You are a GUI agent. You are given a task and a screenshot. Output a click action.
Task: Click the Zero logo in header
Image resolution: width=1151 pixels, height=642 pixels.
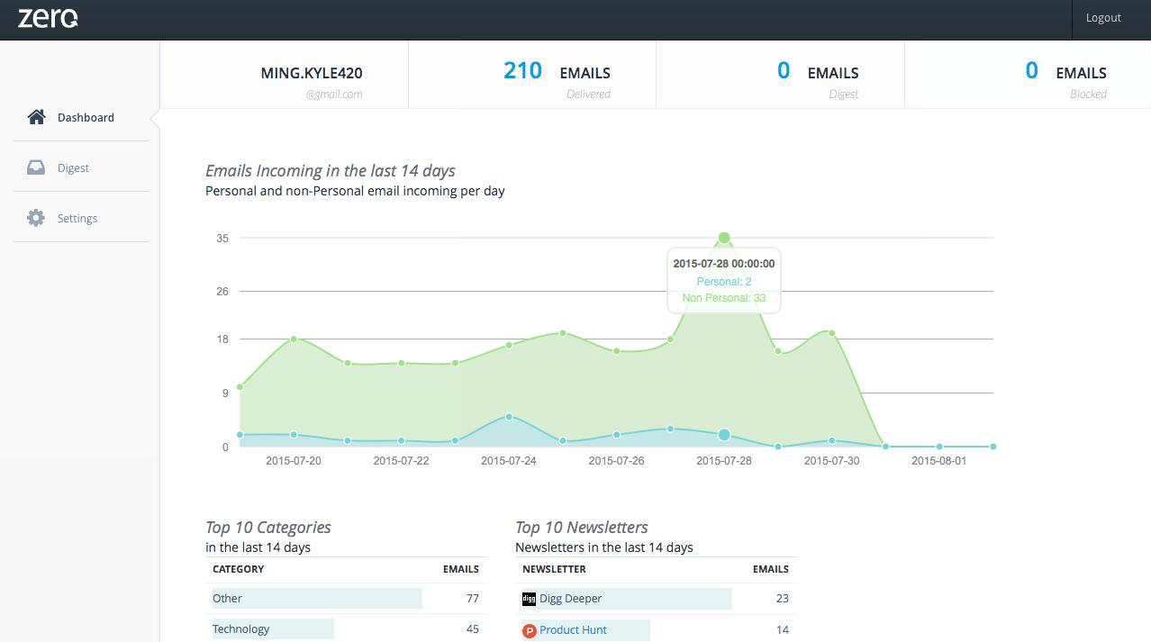pyautogui.click(x=48, y=17)
